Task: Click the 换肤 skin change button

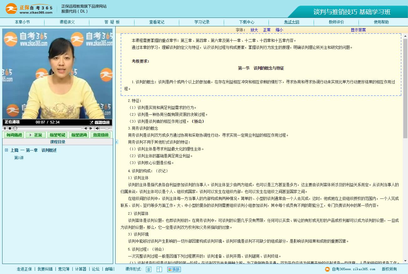Action: click(174, 269)
